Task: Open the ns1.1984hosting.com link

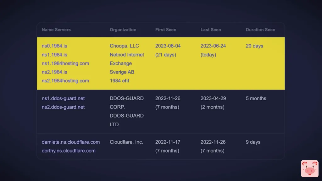Action: coord(65,63)
